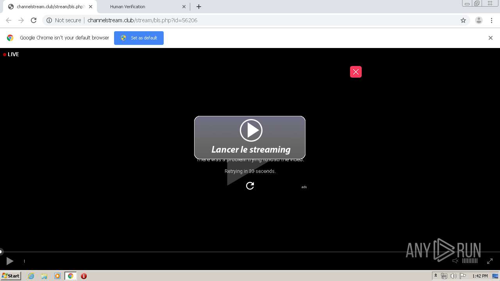Viewport: 500px width, 281px height.
Task: Open the Chrome three-dot menu
Action: click(491, 20)
